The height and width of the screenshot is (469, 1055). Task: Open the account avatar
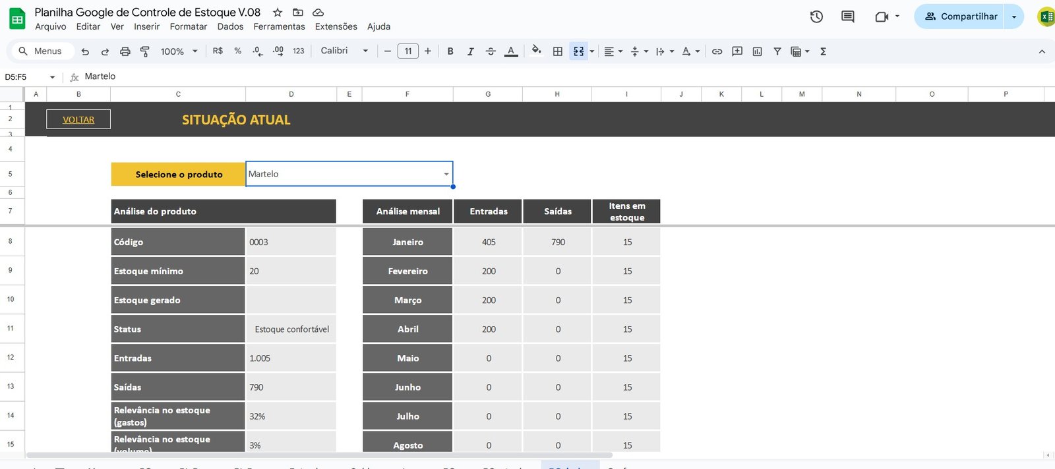tap(1046, 16)
